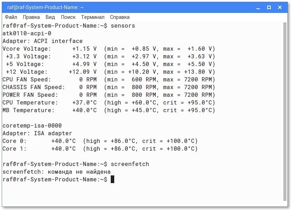Click 'Adapter: ISA adapter' line

(37, 133)
